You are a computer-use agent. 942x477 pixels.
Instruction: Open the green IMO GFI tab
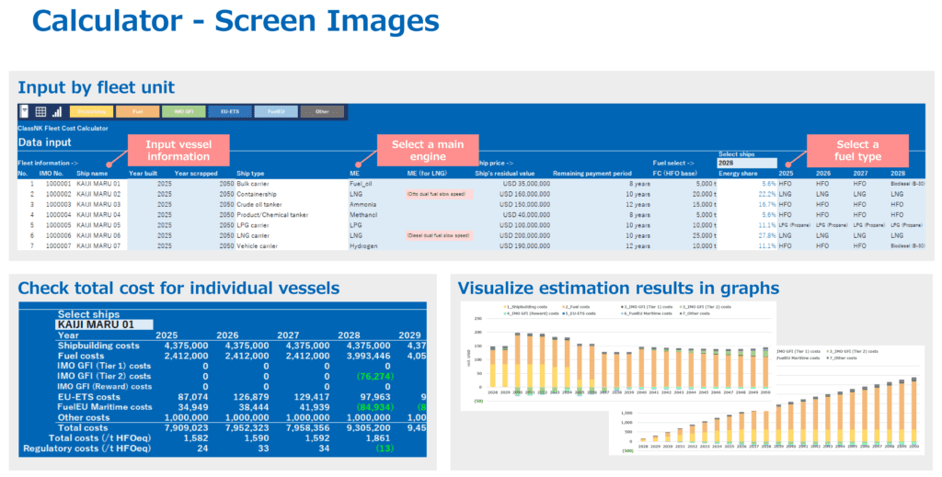[184, 111]
